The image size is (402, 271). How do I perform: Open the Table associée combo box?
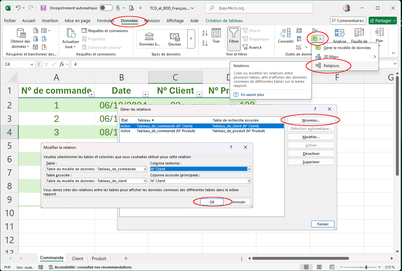[96, 181]
